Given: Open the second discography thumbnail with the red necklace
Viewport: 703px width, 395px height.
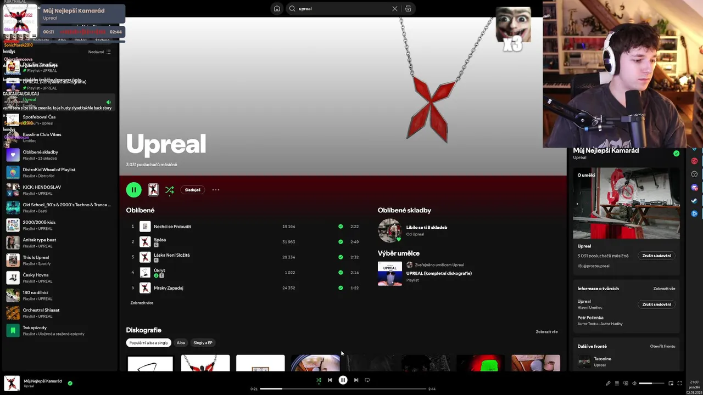Looking at the screenshot, I should 205,363.
